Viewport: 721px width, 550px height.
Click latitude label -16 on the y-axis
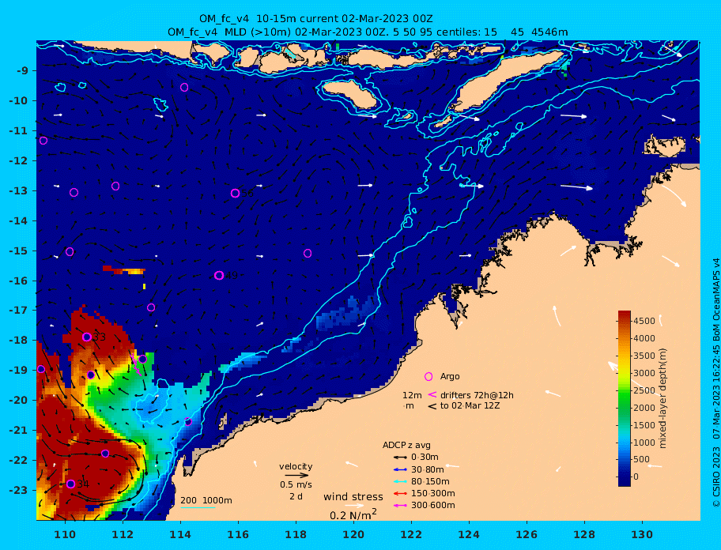(18, 281)
